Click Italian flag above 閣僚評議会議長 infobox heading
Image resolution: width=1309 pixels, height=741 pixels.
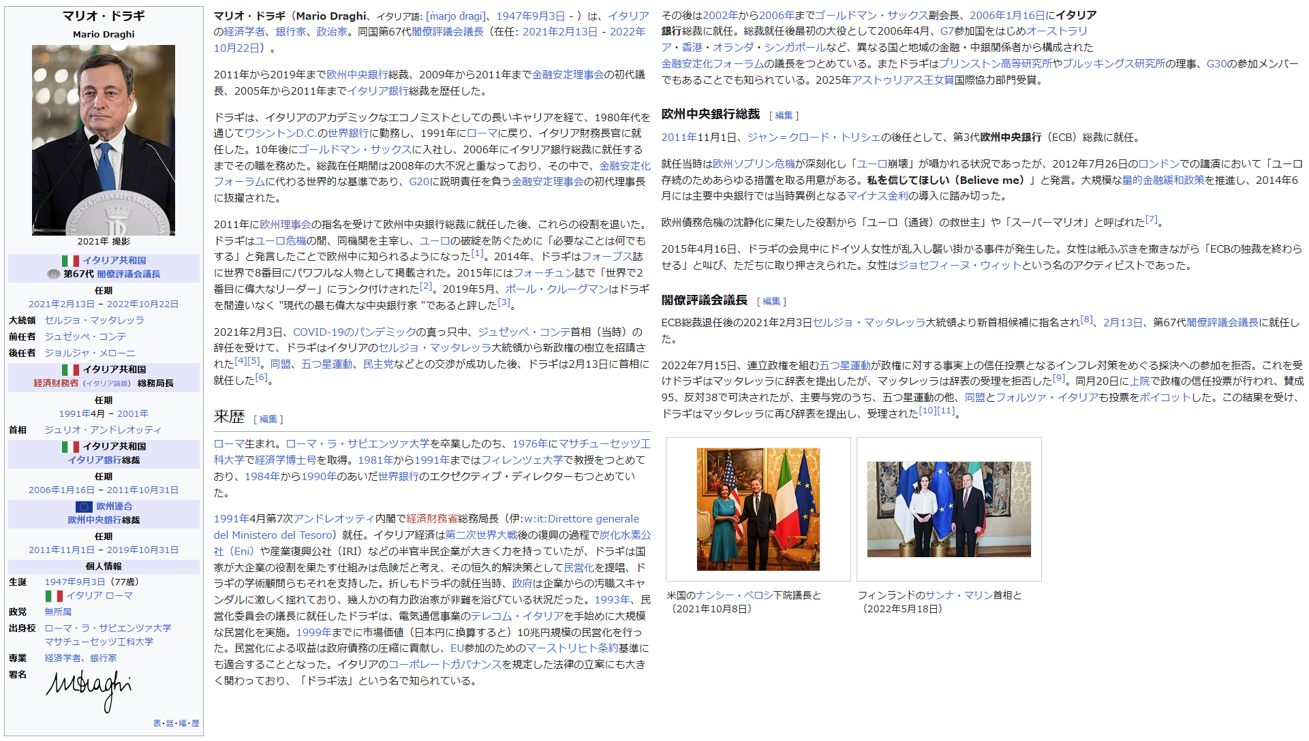coord(70,261)
